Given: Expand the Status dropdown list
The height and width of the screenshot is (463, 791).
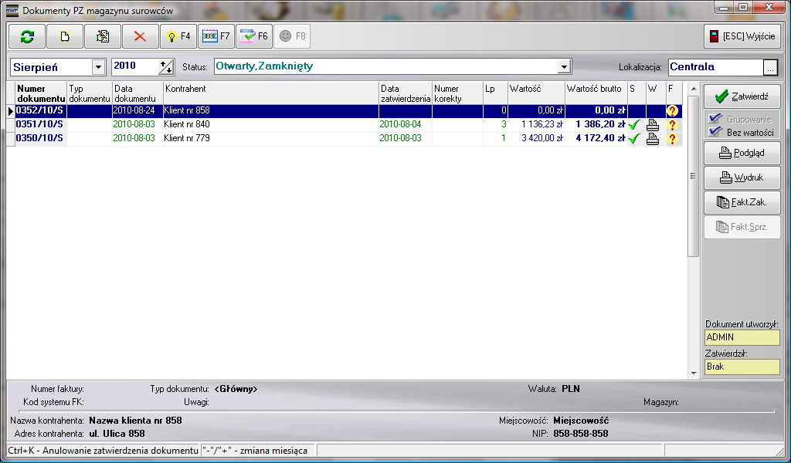Looking at the screenshot, I should pos(564,67).
